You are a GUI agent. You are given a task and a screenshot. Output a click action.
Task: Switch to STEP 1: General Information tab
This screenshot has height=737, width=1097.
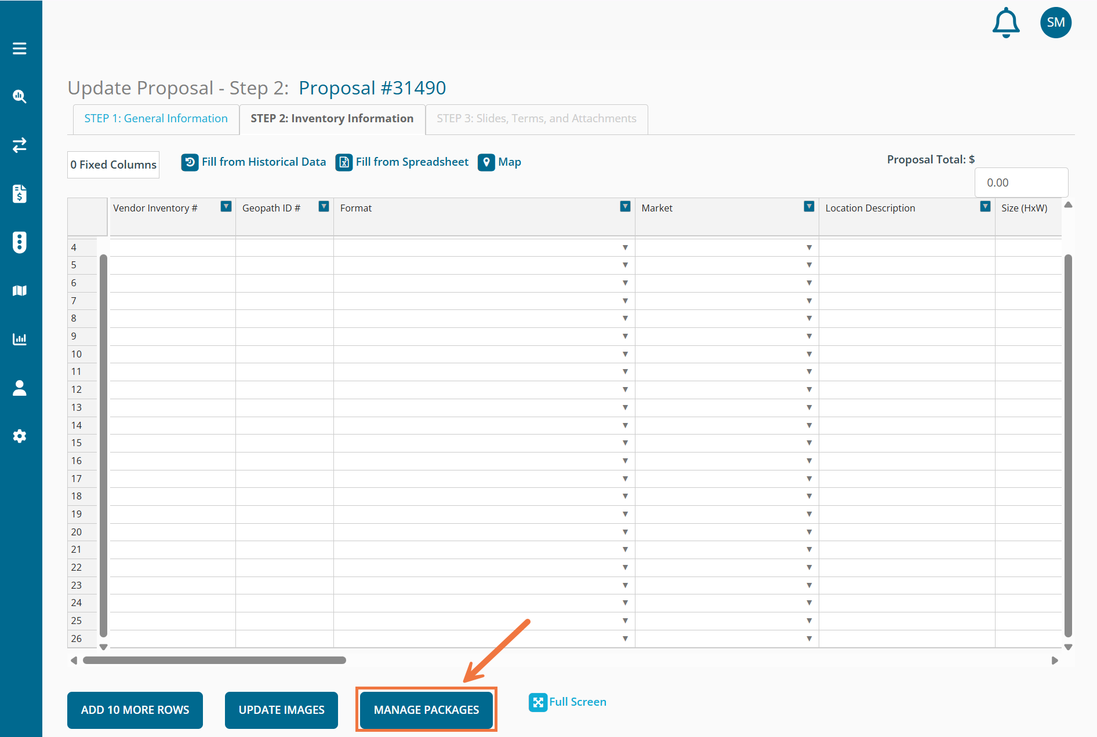[156, 119]
